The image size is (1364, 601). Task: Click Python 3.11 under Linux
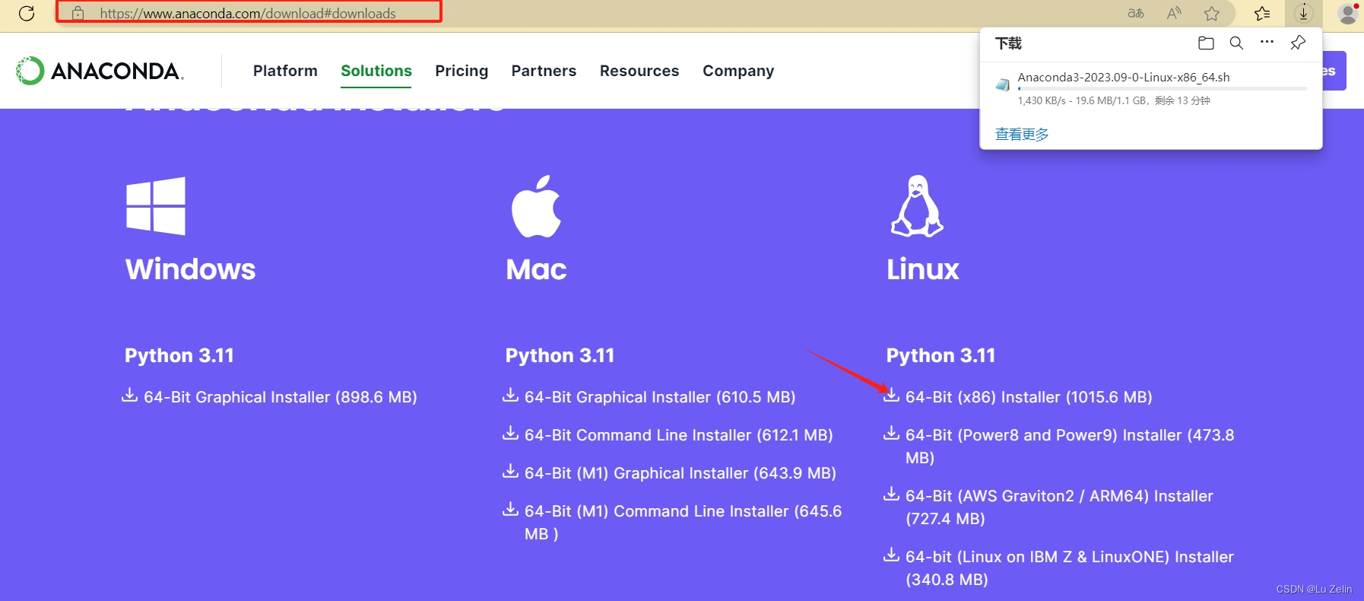(941, 356)
